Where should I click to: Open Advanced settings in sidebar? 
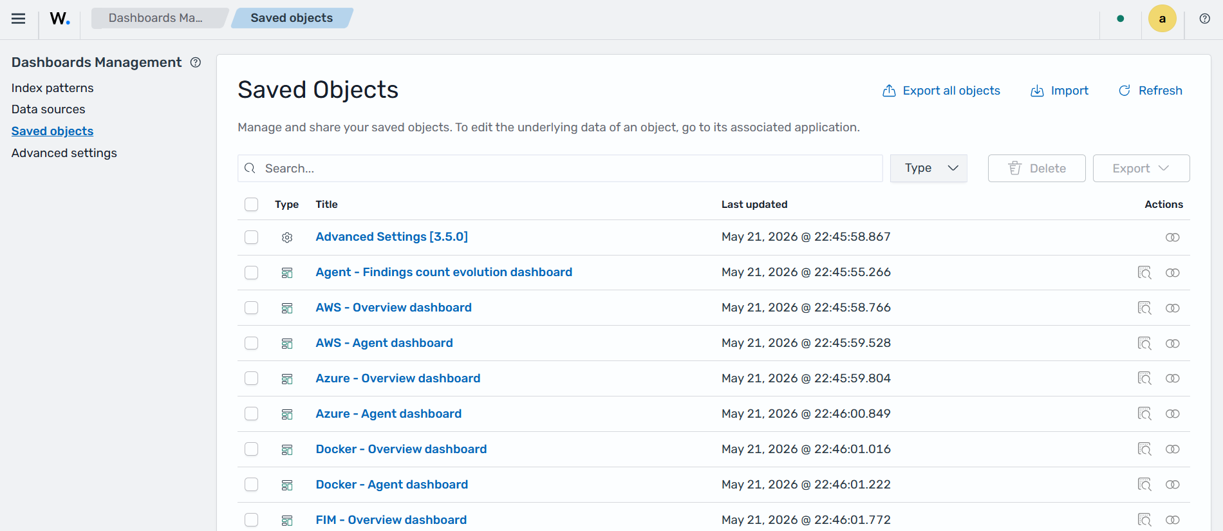coord(64,153)
